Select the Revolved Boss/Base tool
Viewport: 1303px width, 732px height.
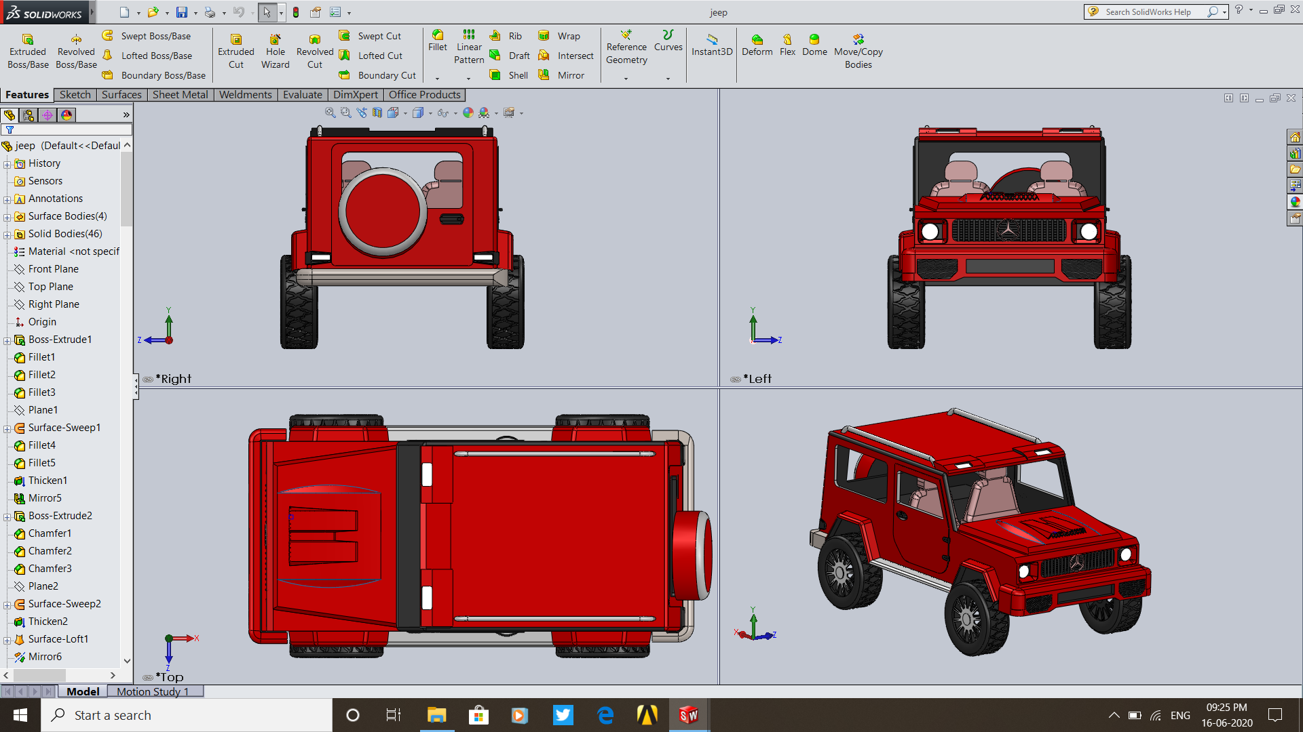(x=76, y=52)
